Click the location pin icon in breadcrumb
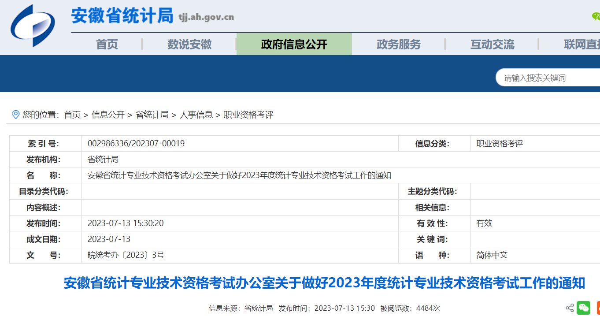Screen dimensions: 600x316 15,115
